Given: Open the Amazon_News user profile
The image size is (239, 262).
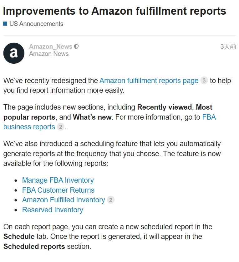Looking at the screenshot, I should pos(51,47).
